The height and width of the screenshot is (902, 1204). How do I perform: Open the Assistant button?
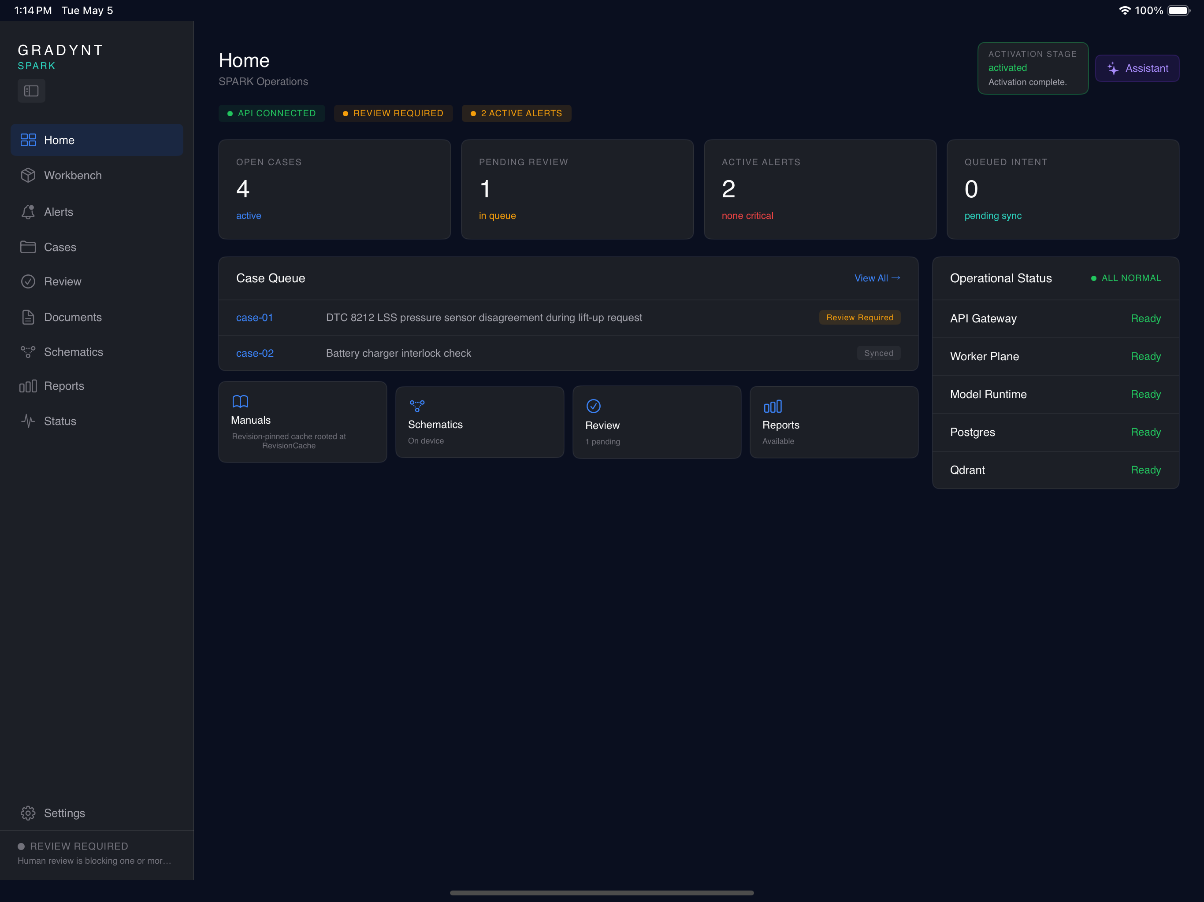pos(1137,69)
